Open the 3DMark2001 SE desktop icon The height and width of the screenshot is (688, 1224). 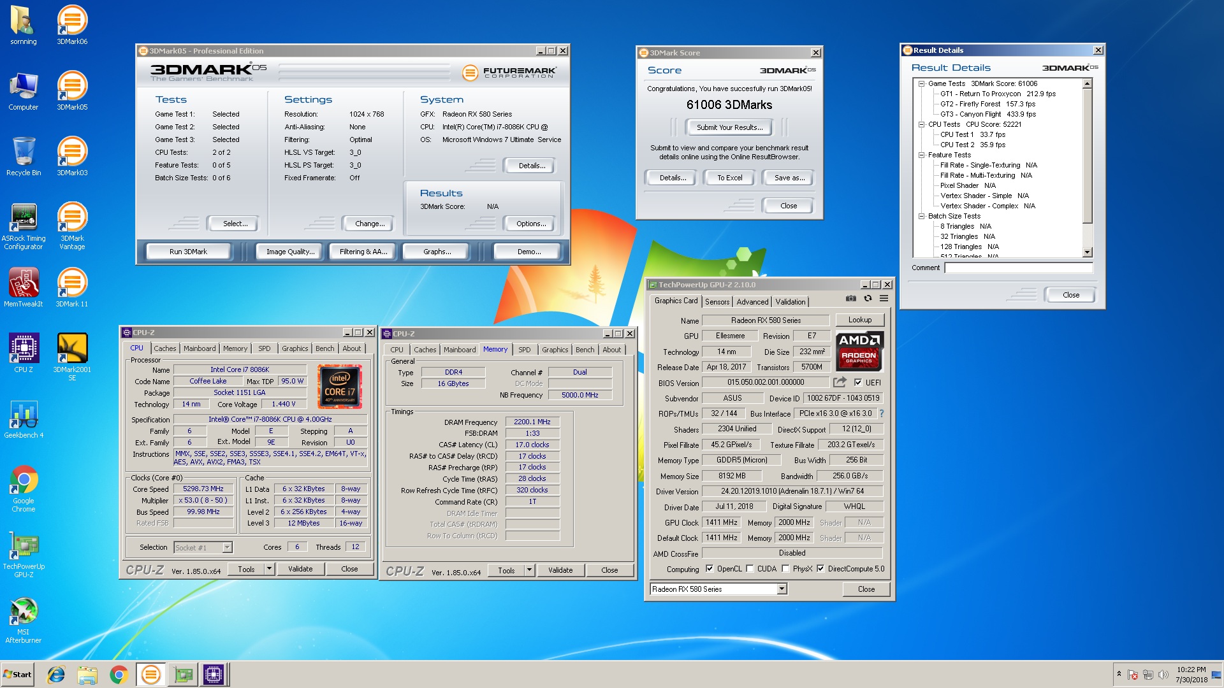tap(72, 357)
